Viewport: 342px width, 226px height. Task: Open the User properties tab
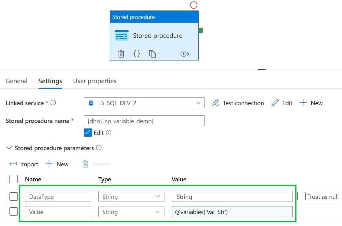point(95,81)
